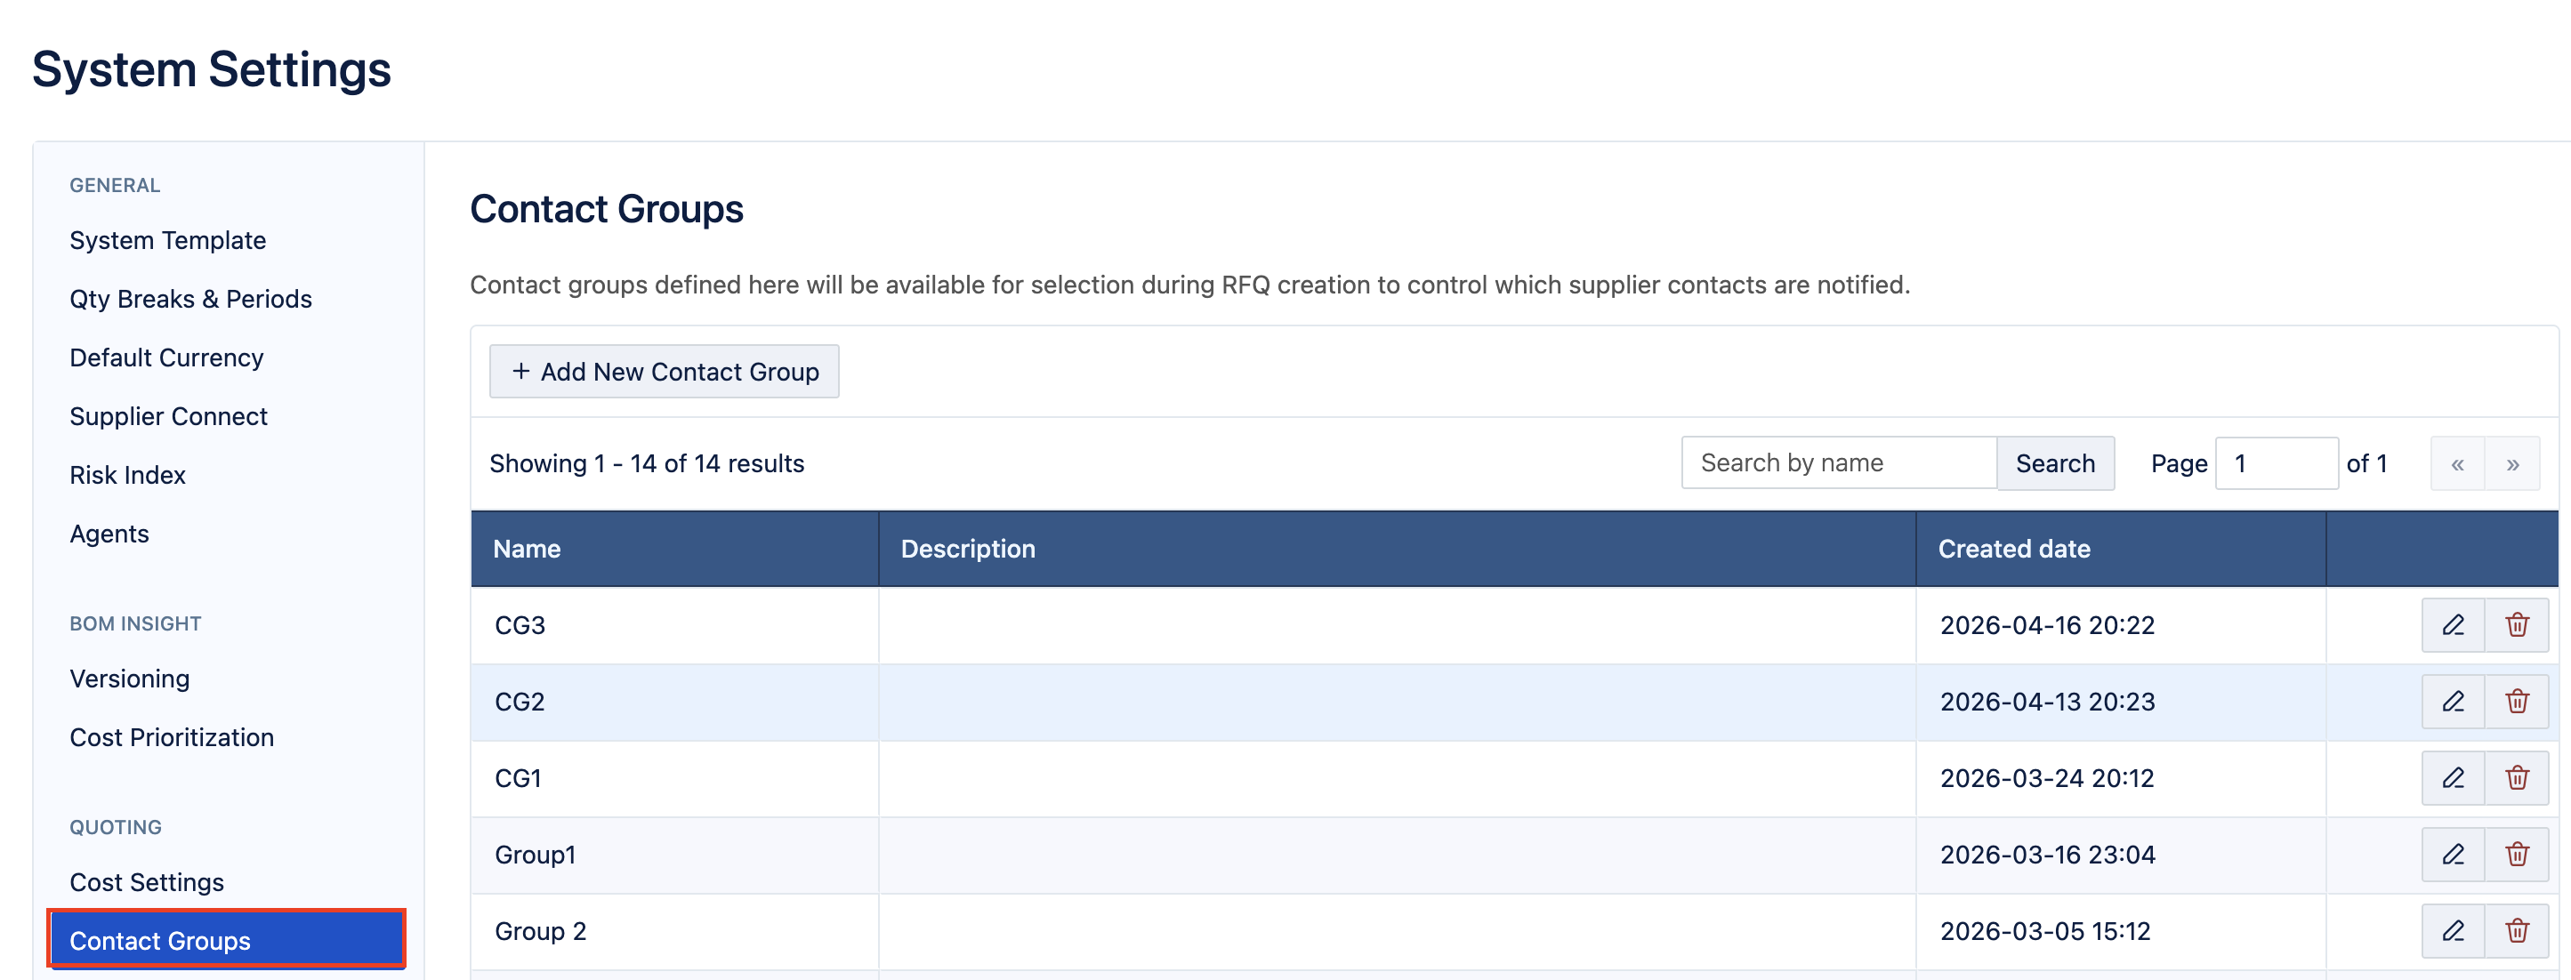This screenshot has height=980, width=2571.
Task: Open Supplier Connect settings page
Action: 169,416
